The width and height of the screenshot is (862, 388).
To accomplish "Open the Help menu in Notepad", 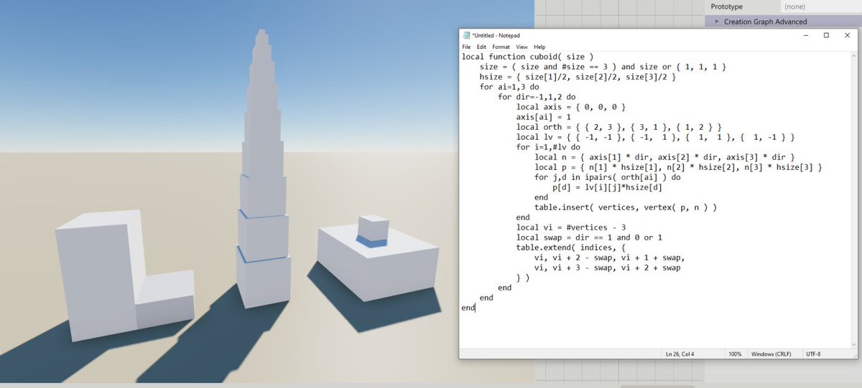I will 539,47.
